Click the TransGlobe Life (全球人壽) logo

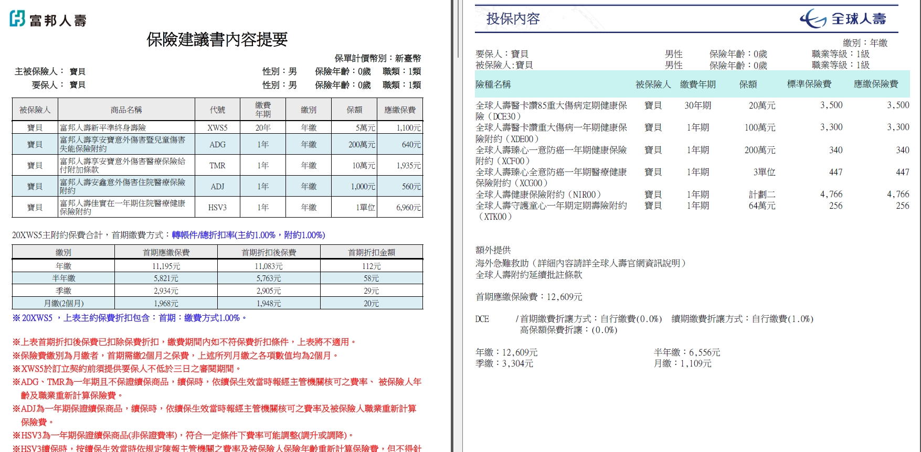[843, 19]
